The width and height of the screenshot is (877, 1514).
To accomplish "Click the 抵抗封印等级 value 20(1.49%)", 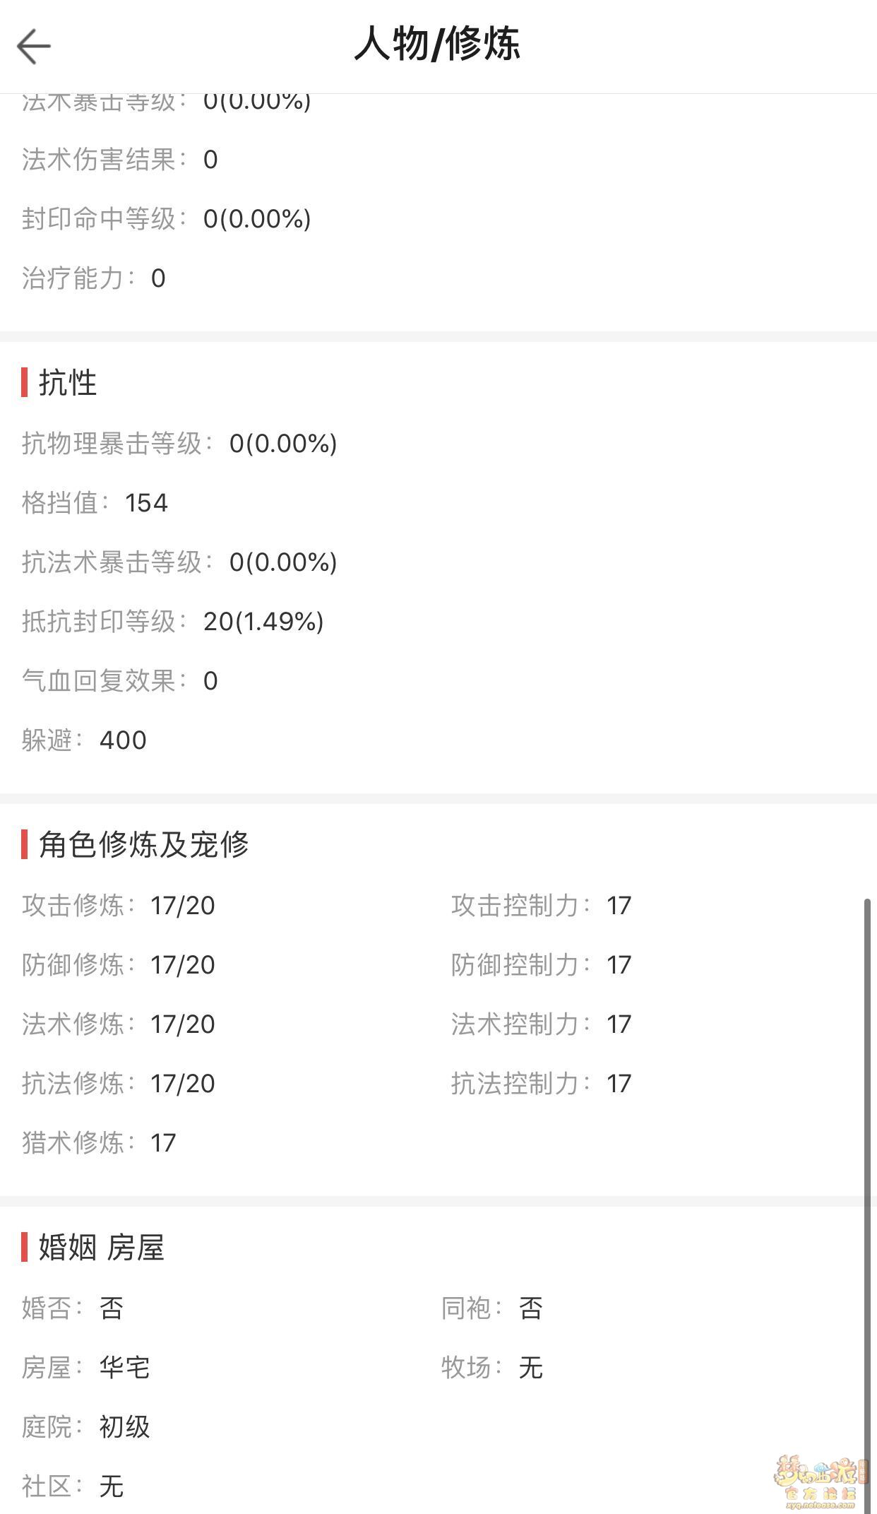I will pyautogui.click(x=263, y=622).
